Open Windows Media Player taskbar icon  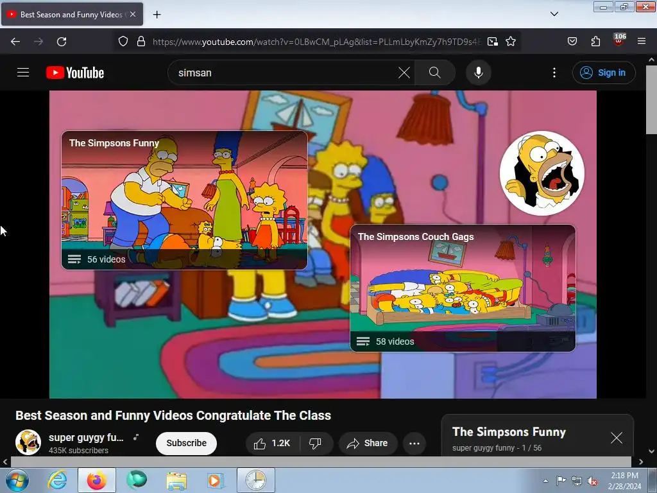[216, 480]
